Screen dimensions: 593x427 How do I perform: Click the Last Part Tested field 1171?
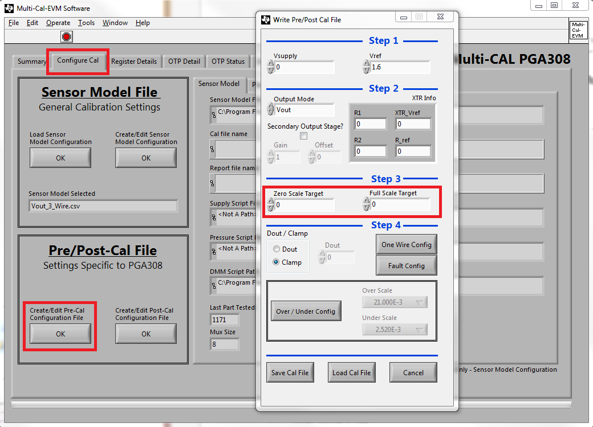[225, 320]
